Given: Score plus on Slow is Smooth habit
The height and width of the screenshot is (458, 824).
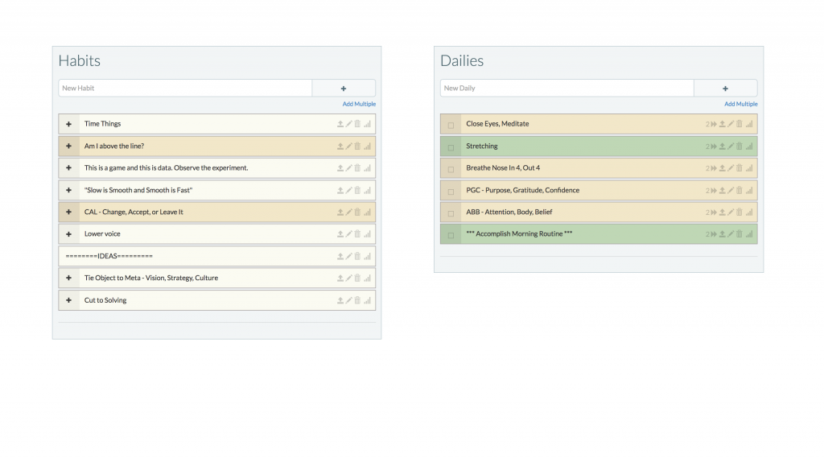Looking at the screenshot, I should (69, 190).
